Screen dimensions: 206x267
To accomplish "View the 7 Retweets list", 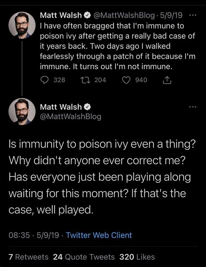I will (x=29, y=257).
